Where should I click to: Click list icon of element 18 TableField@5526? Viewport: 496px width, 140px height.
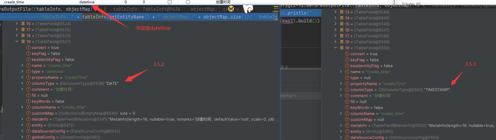click(23, 36)
